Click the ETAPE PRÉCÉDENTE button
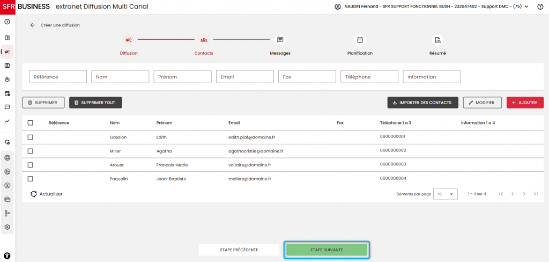Viewport: 549px width, 262px height. [239, 250]
